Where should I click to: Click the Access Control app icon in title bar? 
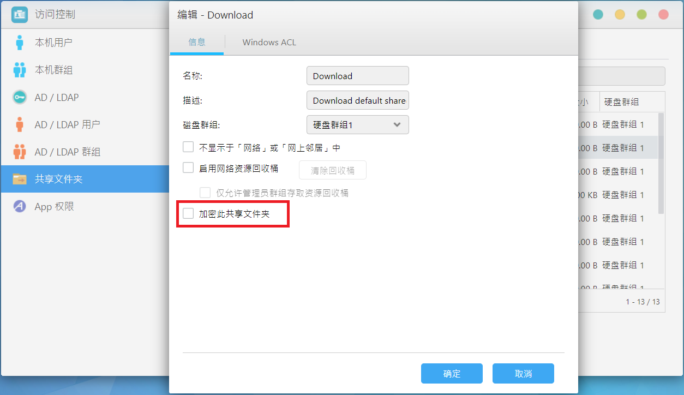(20, 15)
